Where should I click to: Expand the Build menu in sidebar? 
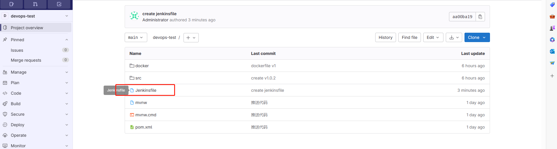point(36,104)
